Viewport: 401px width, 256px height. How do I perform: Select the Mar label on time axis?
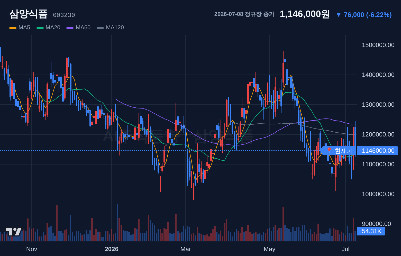[x=186, y=249]
